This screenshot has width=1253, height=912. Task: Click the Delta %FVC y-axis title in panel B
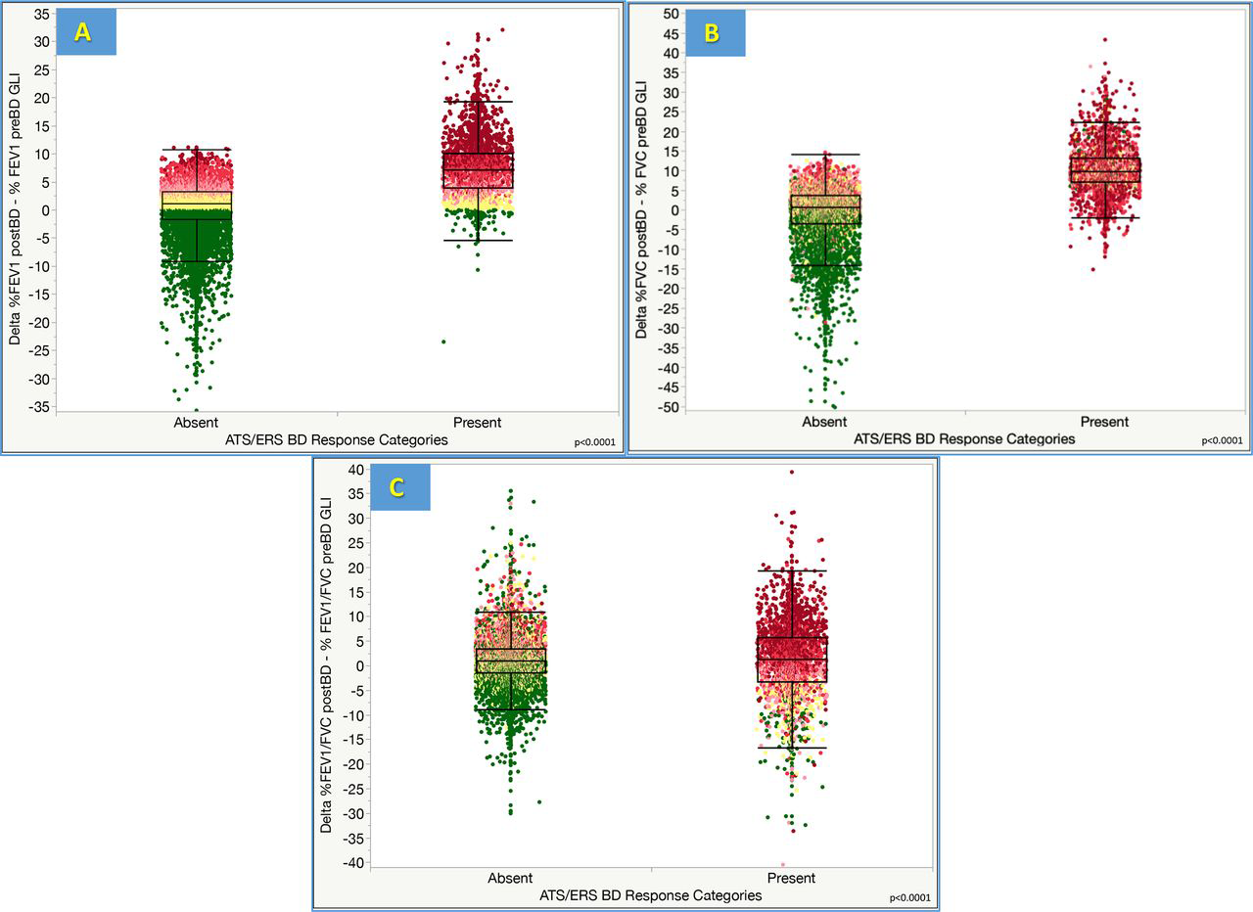click(641, 209)
